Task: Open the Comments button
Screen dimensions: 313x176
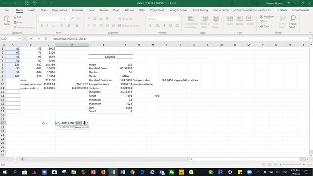Action: 300,10
